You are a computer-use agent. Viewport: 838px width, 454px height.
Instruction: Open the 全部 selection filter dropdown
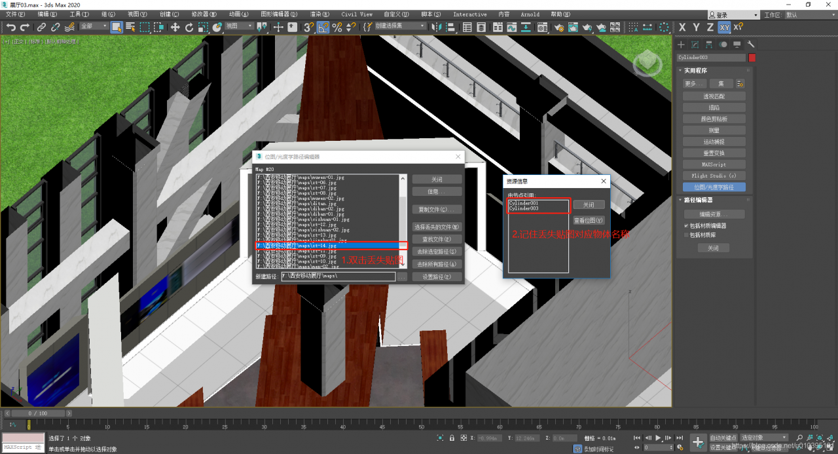[x=93, y=27]
